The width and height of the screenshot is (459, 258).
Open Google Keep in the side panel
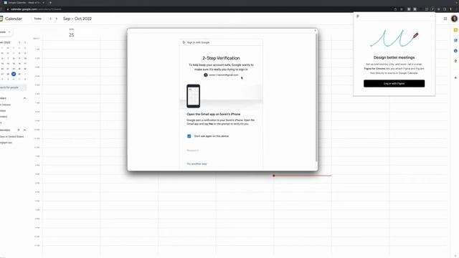pos(455,30)
